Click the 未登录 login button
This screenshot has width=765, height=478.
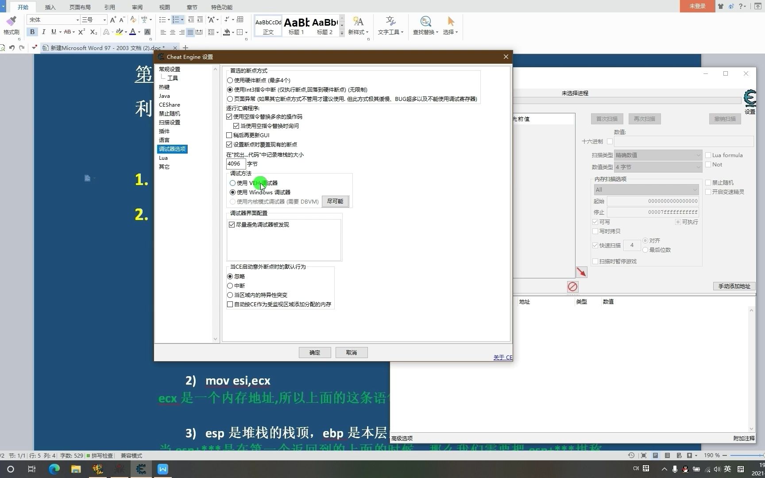[697, 6]
